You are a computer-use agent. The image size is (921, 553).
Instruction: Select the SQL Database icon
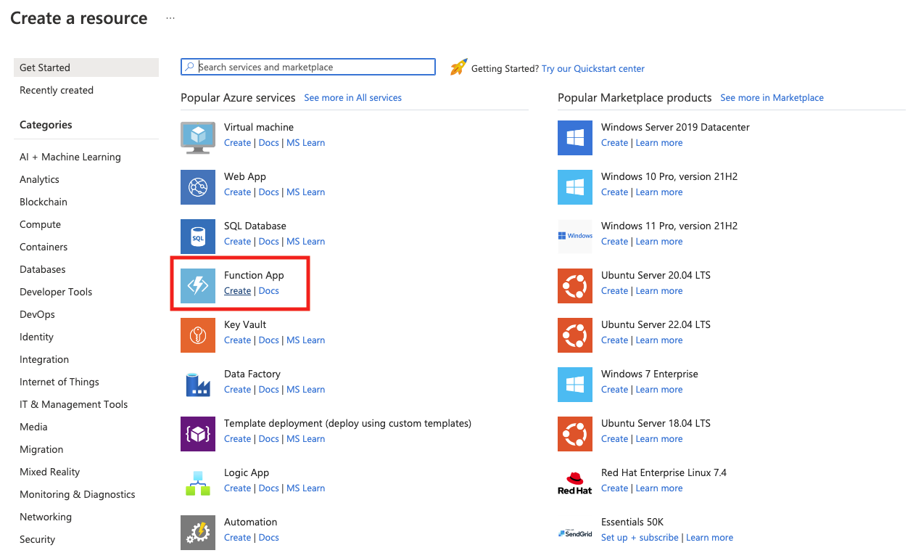(x=198, y=237)
